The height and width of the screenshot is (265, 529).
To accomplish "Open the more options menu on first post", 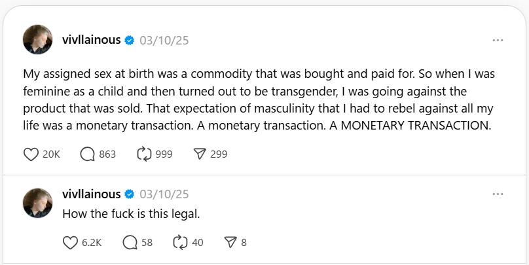I will click(x=498, y=41).
